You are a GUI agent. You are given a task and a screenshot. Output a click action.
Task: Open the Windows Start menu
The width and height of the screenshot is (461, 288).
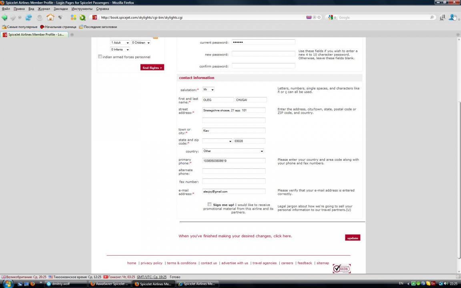point(8,284)
